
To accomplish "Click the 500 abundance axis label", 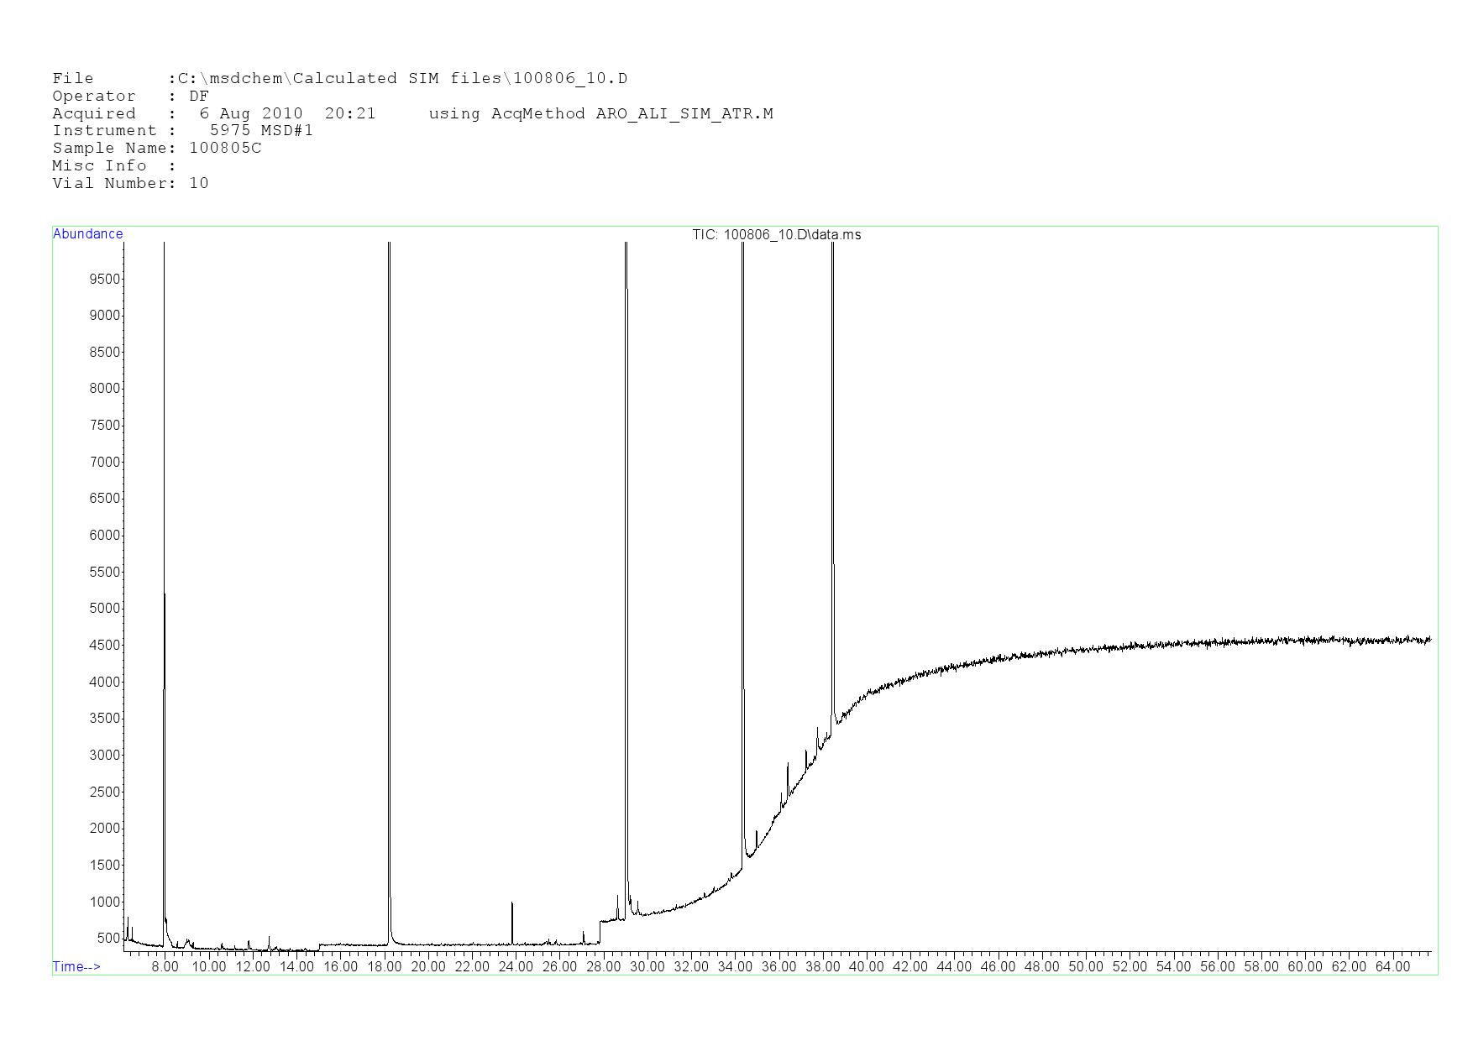I will pos(107,939).
